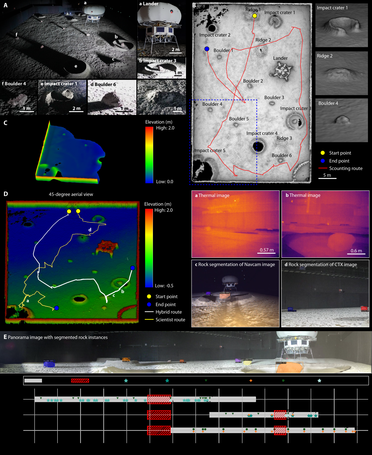Select the yellow Scientist route line sample

click(x=149, y=319)
